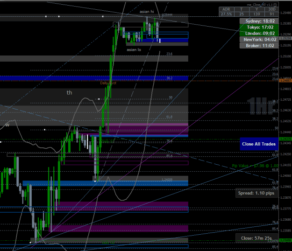Click the 1.24155 price axis label
The width and height of the screenshot is (292, 251).
tap(285, 165)
